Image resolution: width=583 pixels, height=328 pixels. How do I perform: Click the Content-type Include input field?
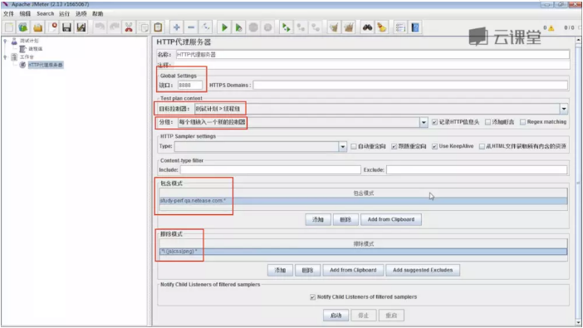pos(270,170)
